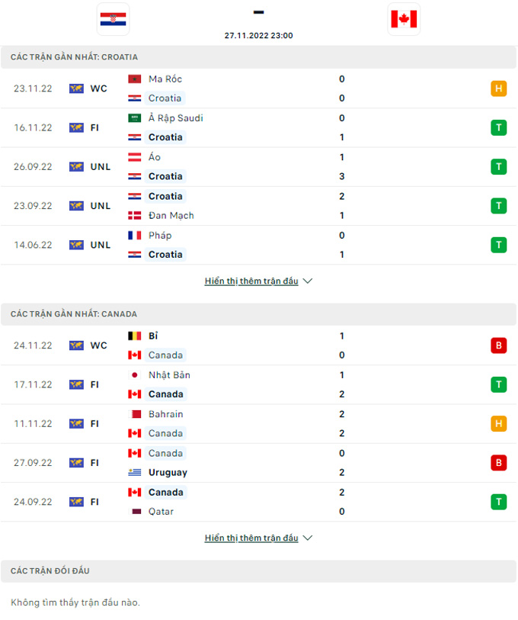Expand more matches under the Canada section
Image resolution: width=518 pixels, height=620 pixels.
(258, 538)
